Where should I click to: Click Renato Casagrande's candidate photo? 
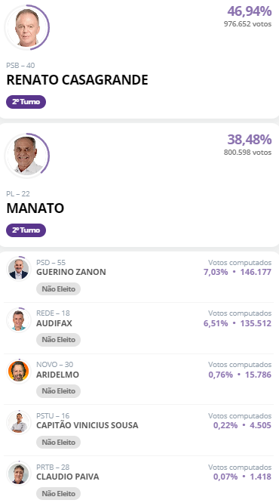click(27, 27)
